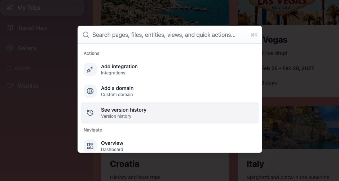The image size is (339, 181).
Task: Click the ⌘K shortcut hint
Action: click(254, 35)
